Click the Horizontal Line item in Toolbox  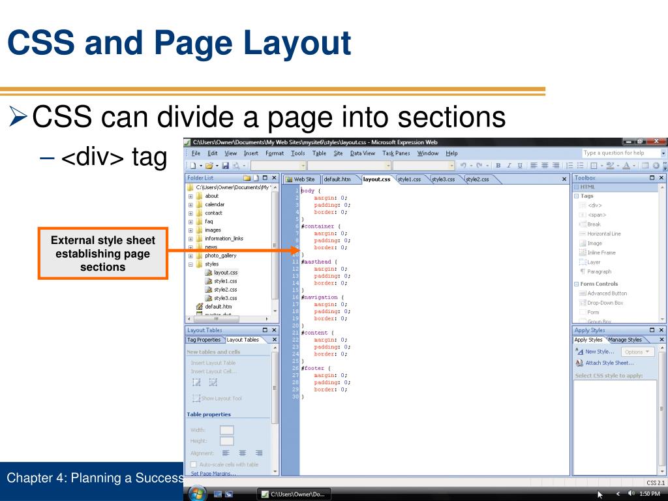coord(600,234)
